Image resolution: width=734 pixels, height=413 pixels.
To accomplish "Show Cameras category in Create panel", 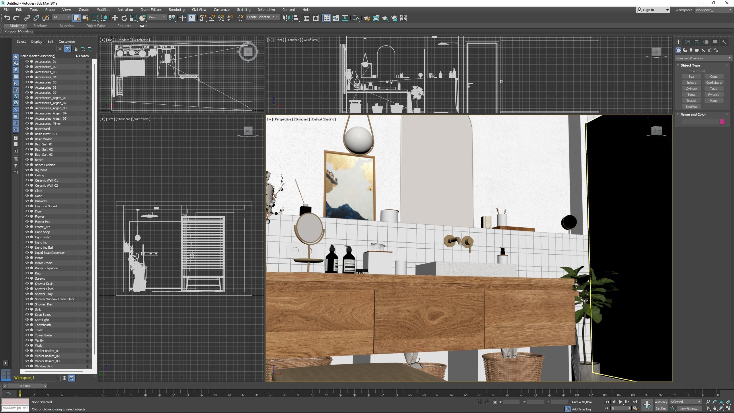I will 697,50.
